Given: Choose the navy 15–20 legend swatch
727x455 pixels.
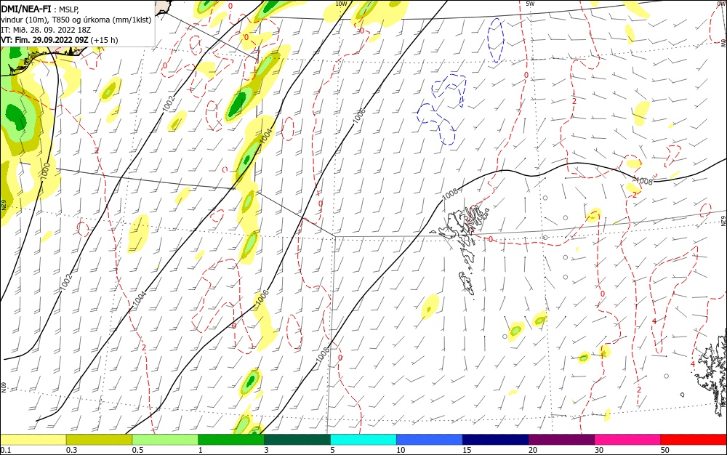Looking at the screenshot, I should point(496,439).
